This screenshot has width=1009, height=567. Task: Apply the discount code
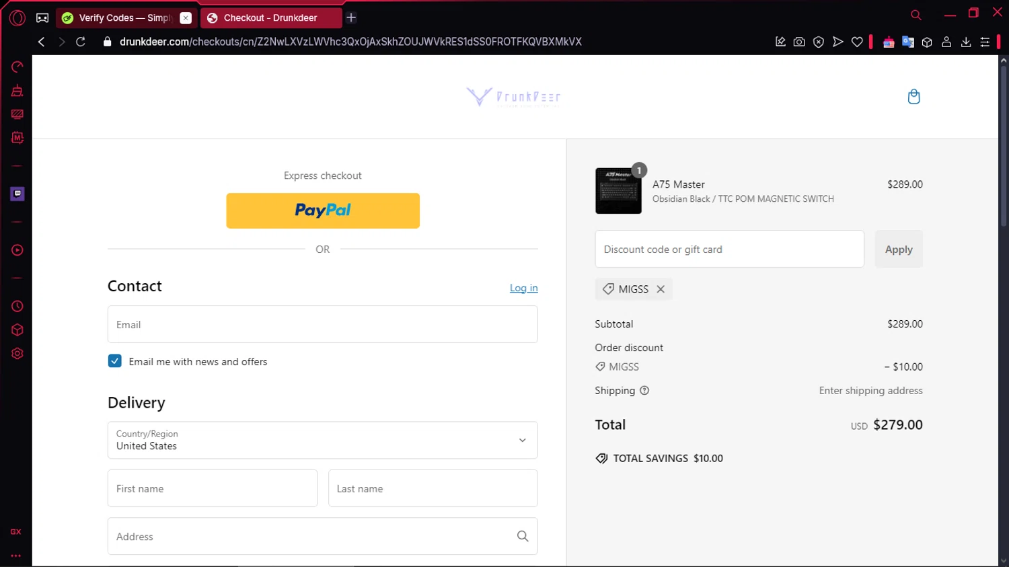(899, 249)
